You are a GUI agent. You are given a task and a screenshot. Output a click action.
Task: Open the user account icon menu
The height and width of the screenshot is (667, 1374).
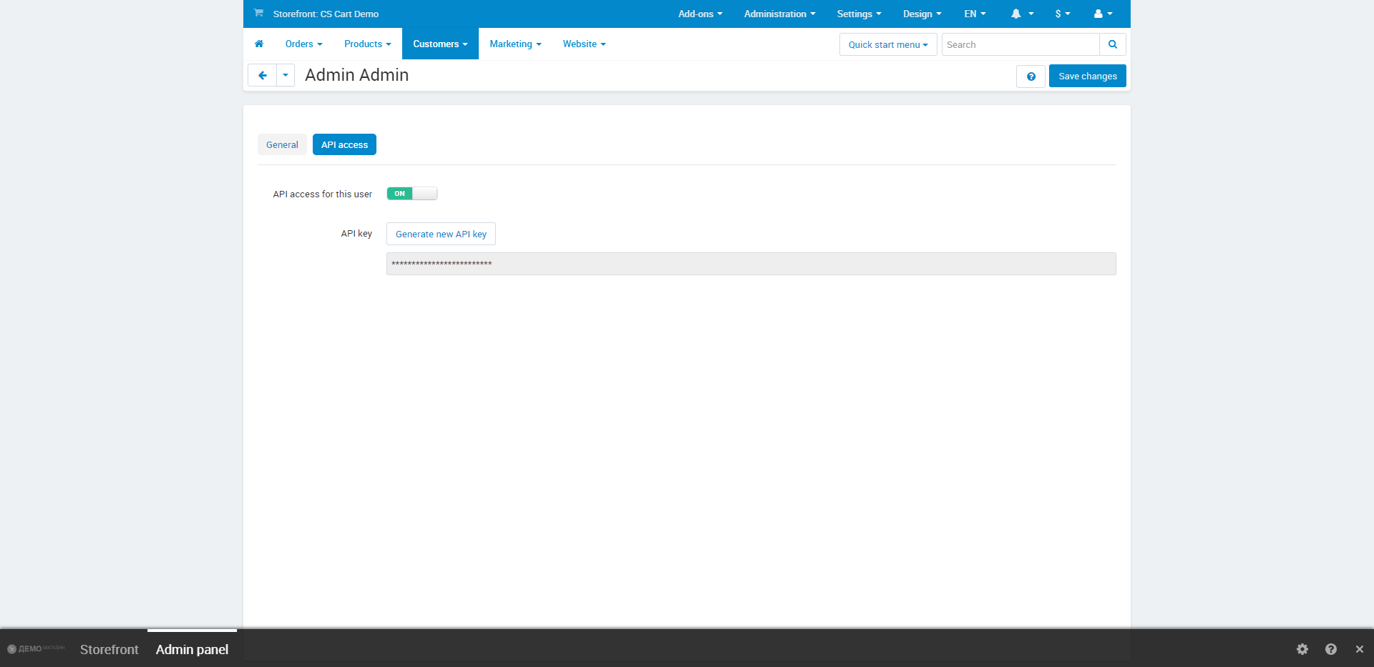click(x=1103, y=14)
